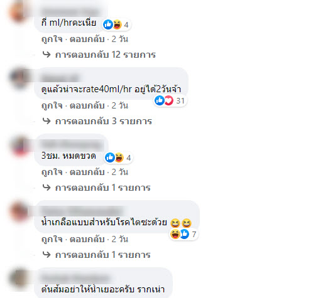
Task: Reply to rate40ml/hr comment with ตอบกลับ
Action: (x=87, y=105)
